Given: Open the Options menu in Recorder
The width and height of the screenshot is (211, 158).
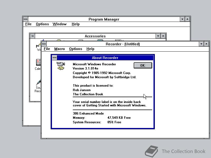Looking at the screenshot, I should [x=75, y=49].
